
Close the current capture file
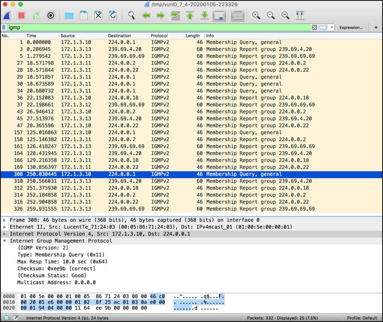pos(98,15)
